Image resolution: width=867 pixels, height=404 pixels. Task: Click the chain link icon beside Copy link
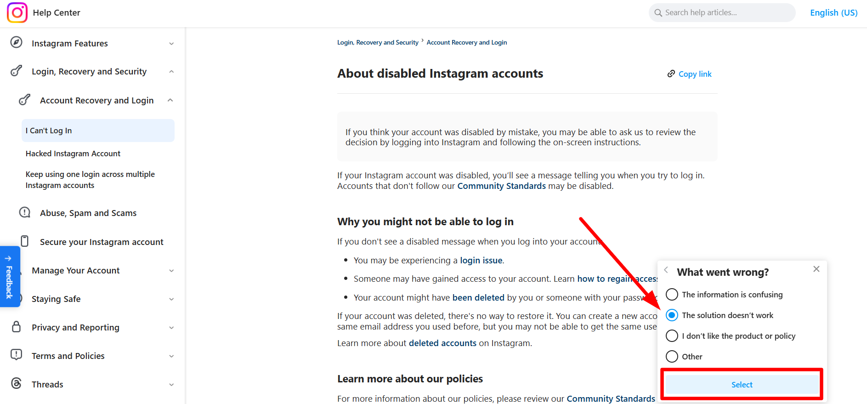[671, 74]
